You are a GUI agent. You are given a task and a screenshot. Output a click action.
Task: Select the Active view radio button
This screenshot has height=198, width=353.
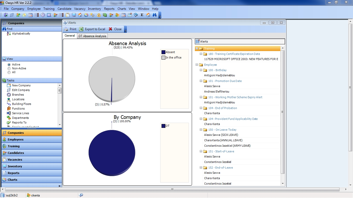click(9, 64)
